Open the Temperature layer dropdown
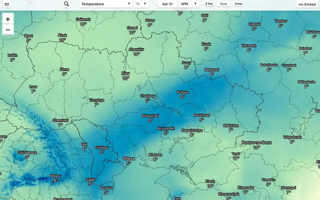Viewport: 320px width, 200px height. tap(106, 4)
